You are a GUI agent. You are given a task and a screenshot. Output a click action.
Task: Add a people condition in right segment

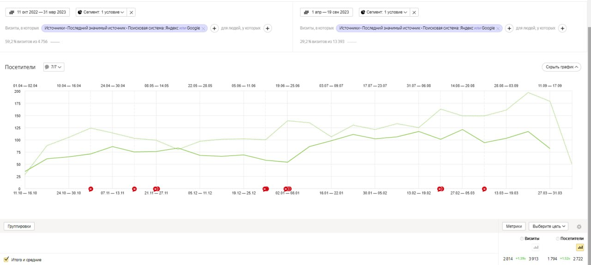[x=562, y=28]
